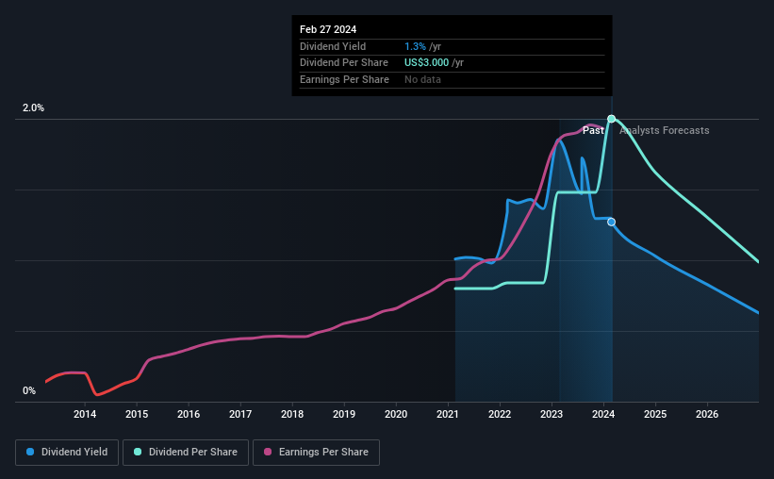This screenshot has width=774, height=479.
Task: Click the 2022 x-axis label
Action: pyautogui.click(x=500, y=414)
